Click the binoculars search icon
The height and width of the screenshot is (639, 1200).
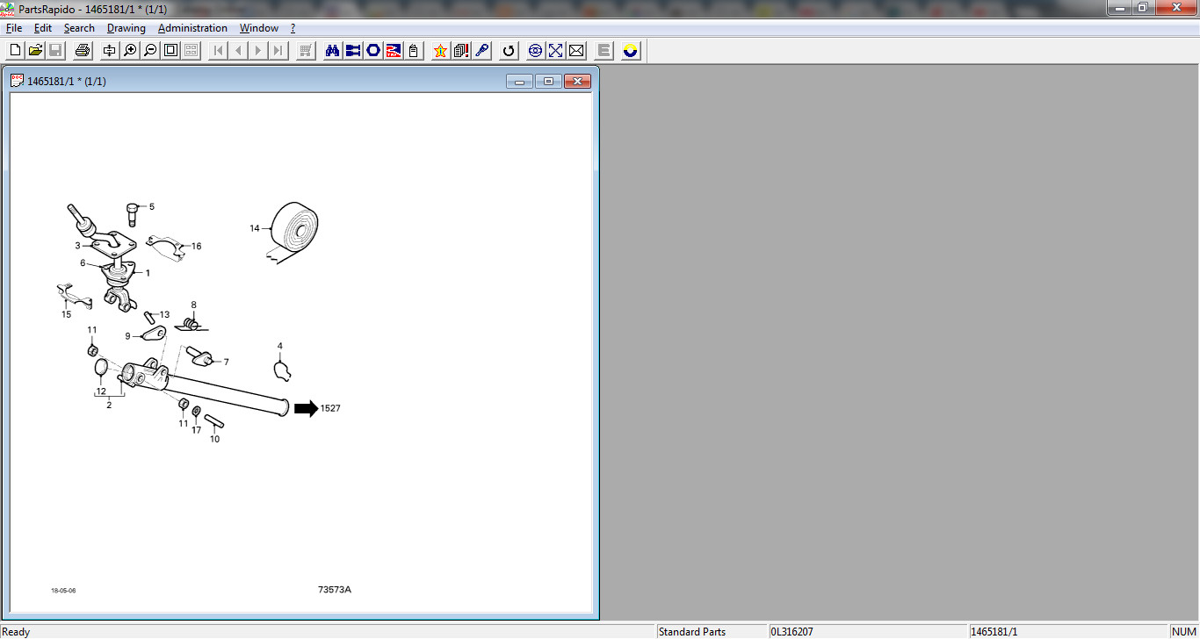coord(332,50)
